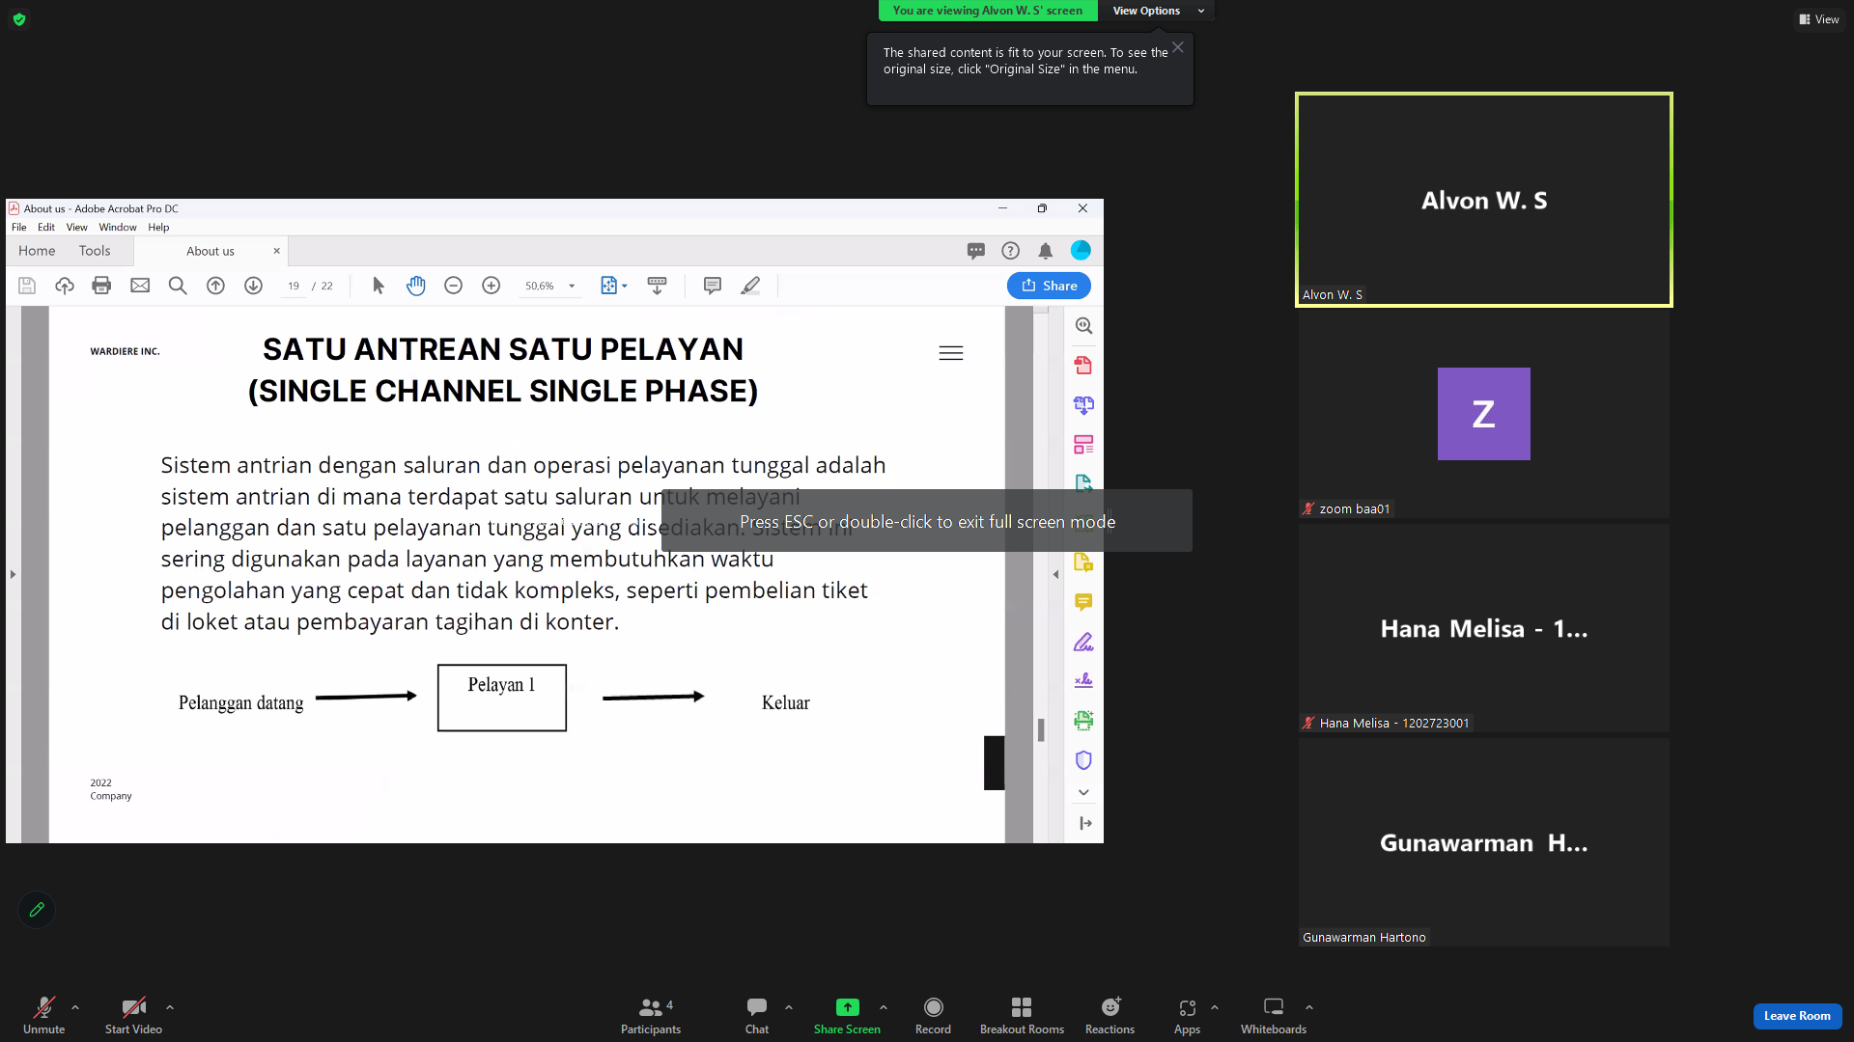Image resolution: width=1854 pixels, height=1042 pixels.
Task: Switch to Acrobat Home tab
Action: pos(37,251)
